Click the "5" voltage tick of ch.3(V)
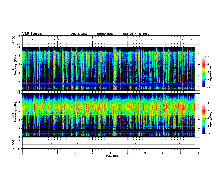Viewport: 223px width, 172px height. 19,140
